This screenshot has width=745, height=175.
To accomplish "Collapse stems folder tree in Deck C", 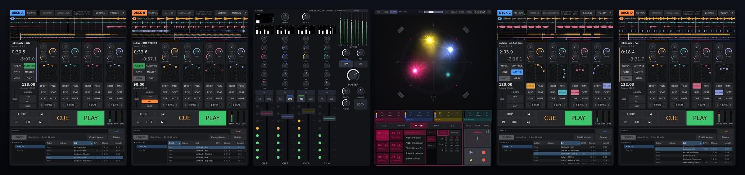I will [x=500, y=143].
